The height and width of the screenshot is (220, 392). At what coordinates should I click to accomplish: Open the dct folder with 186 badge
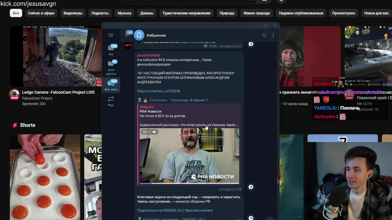[x=111, y=50]
